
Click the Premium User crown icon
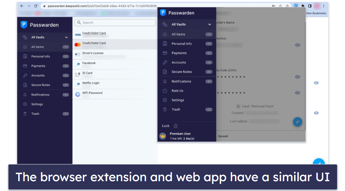pos(163,136)
